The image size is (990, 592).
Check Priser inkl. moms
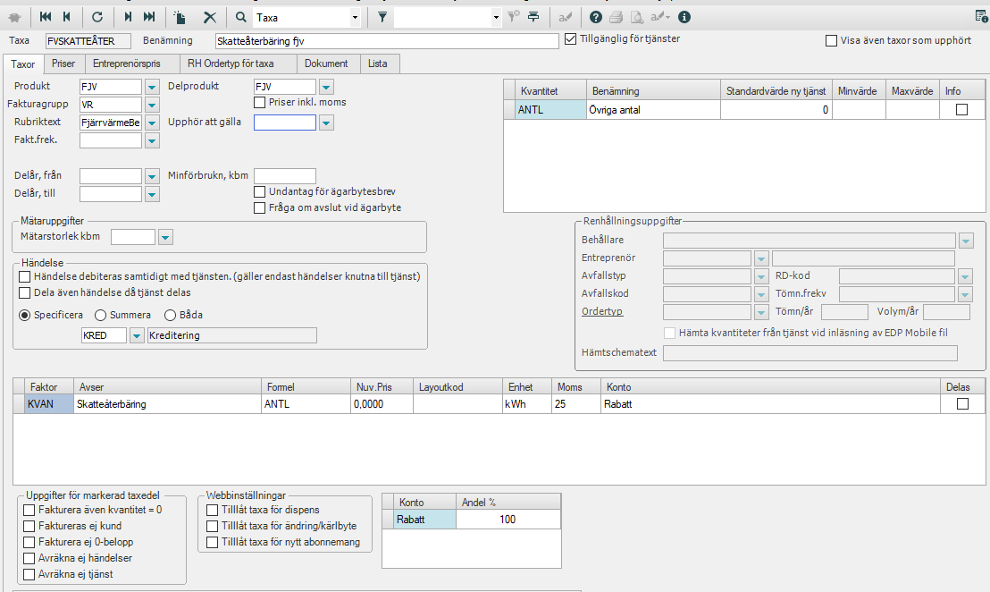tap(259, 102)
